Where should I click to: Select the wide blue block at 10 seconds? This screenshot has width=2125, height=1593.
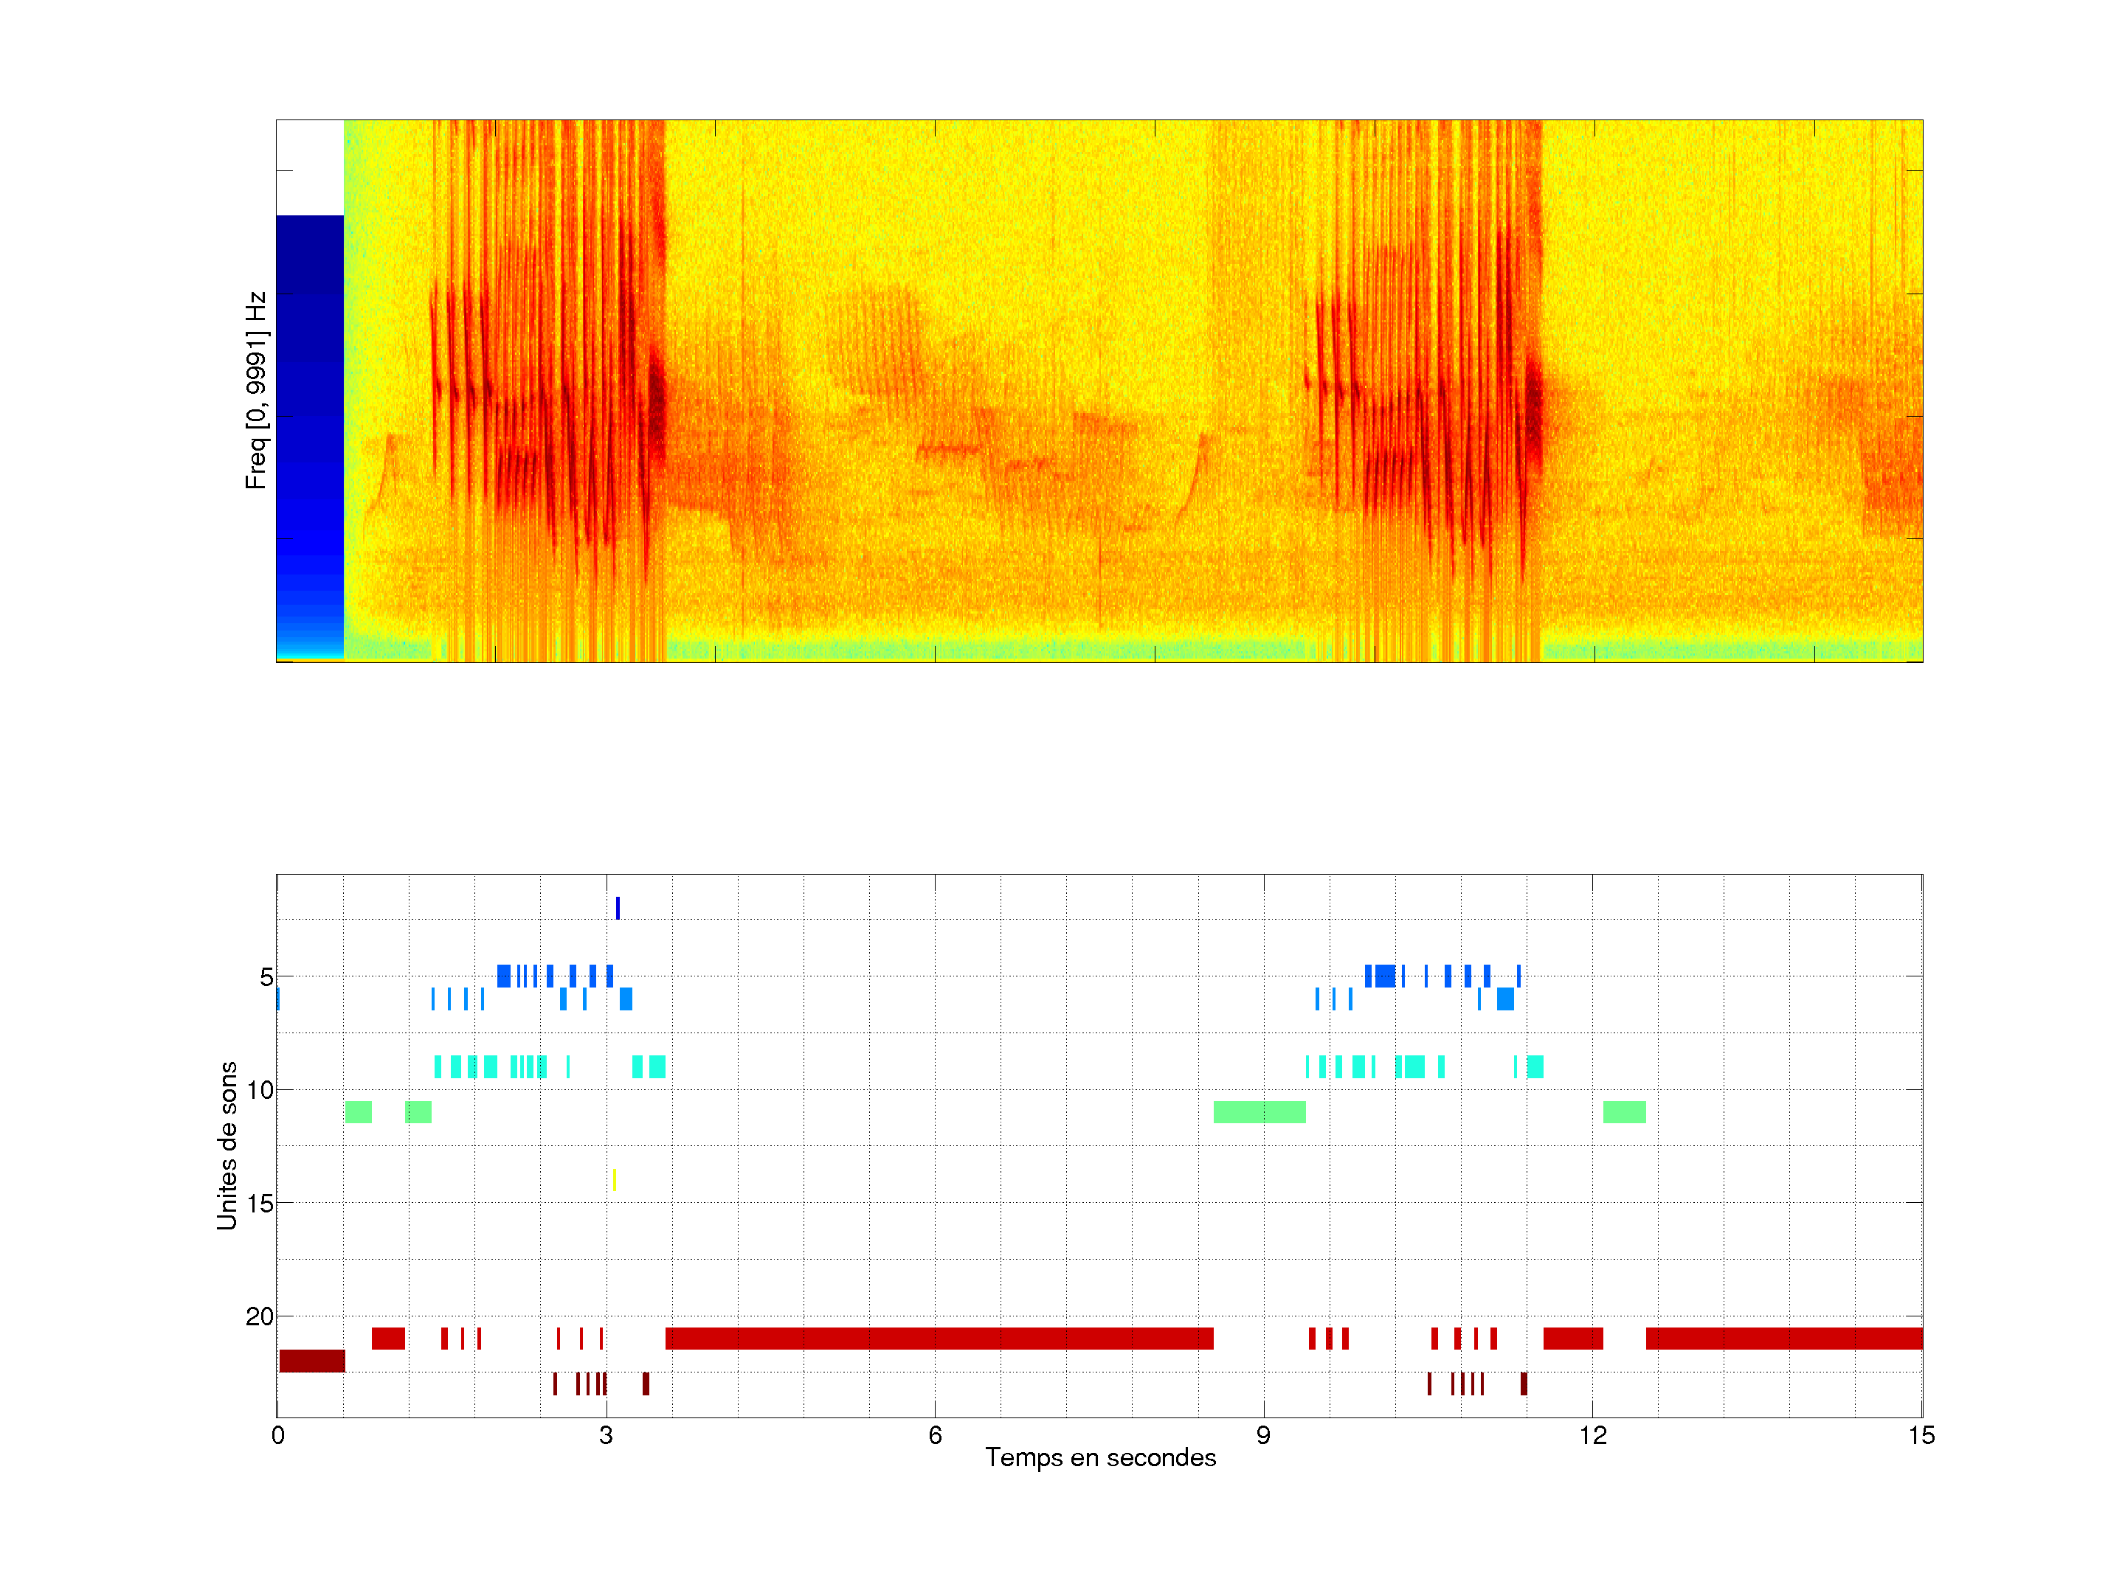coord(1384,976)
